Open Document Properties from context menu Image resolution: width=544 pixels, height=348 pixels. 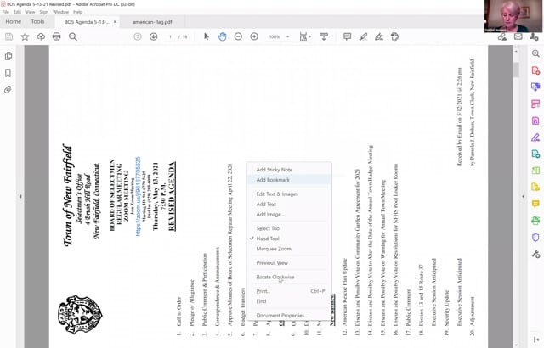click(x=289, y=316)
